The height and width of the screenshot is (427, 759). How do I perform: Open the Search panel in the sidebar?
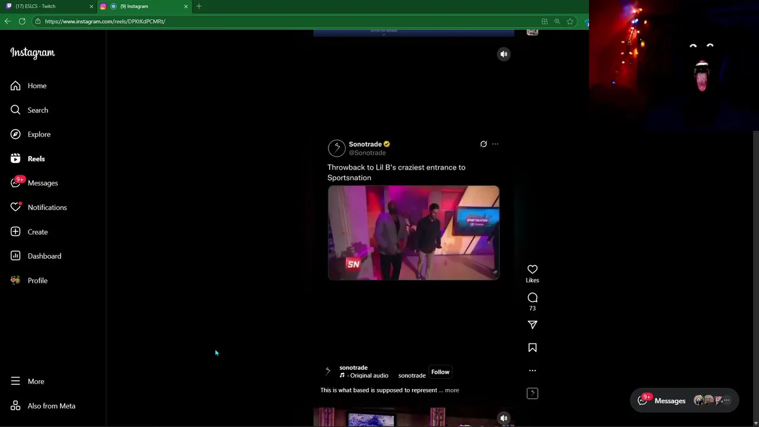37,110
